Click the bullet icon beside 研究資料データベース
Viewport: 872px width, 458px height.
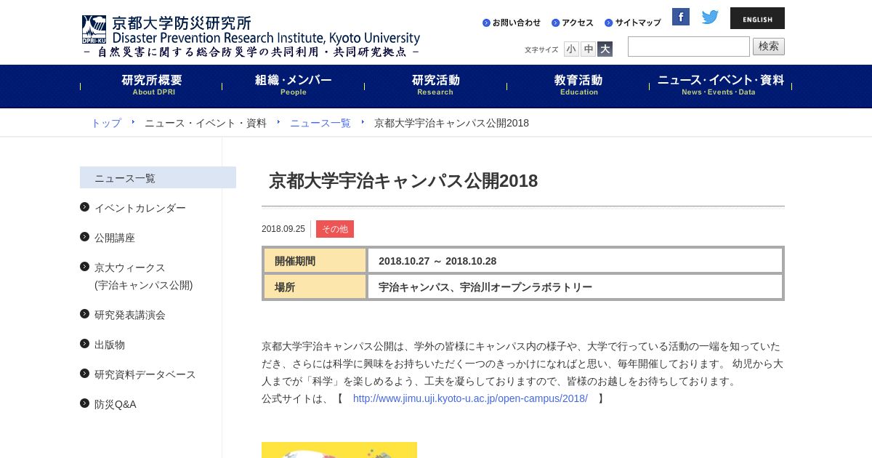point(84,374)
